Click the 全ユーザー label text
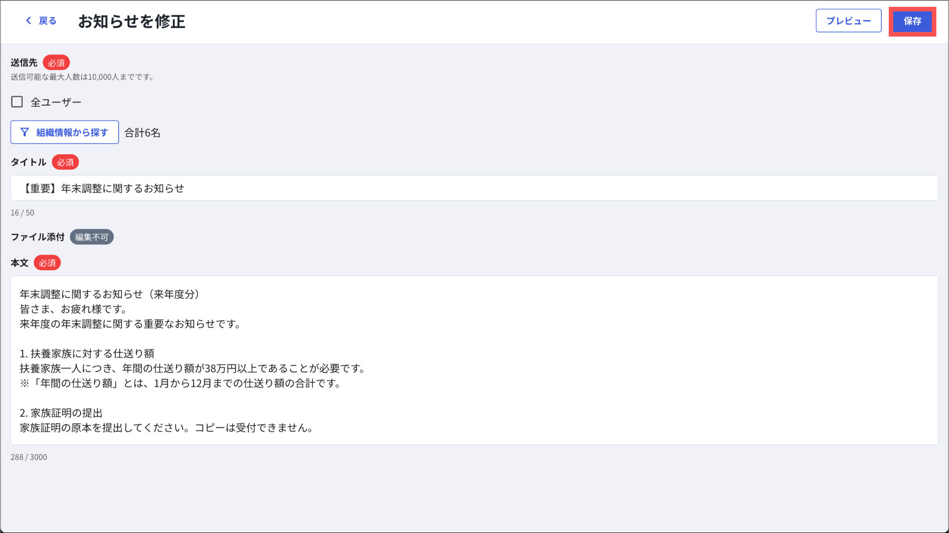Screen dimensions: 949x533 pos(56,102)
